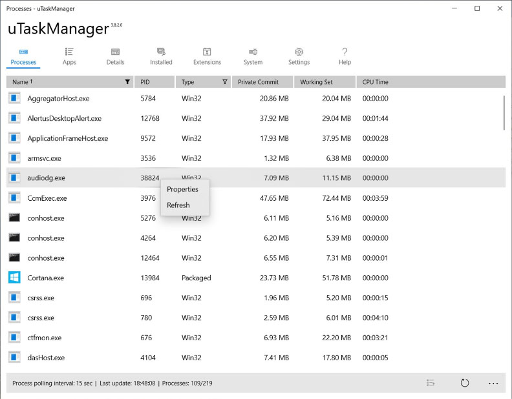Select the AggregatorHost.exe process name
512x399 pixels.
(x=58, y=98)
